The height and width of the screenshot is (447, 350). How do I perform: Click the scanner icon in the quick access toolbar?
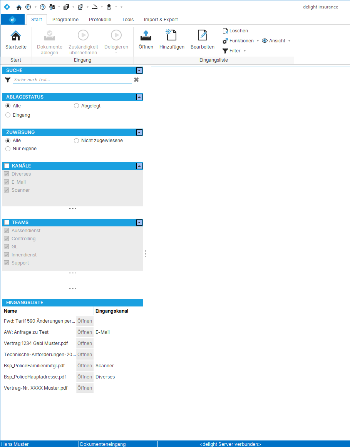[95, 7]
